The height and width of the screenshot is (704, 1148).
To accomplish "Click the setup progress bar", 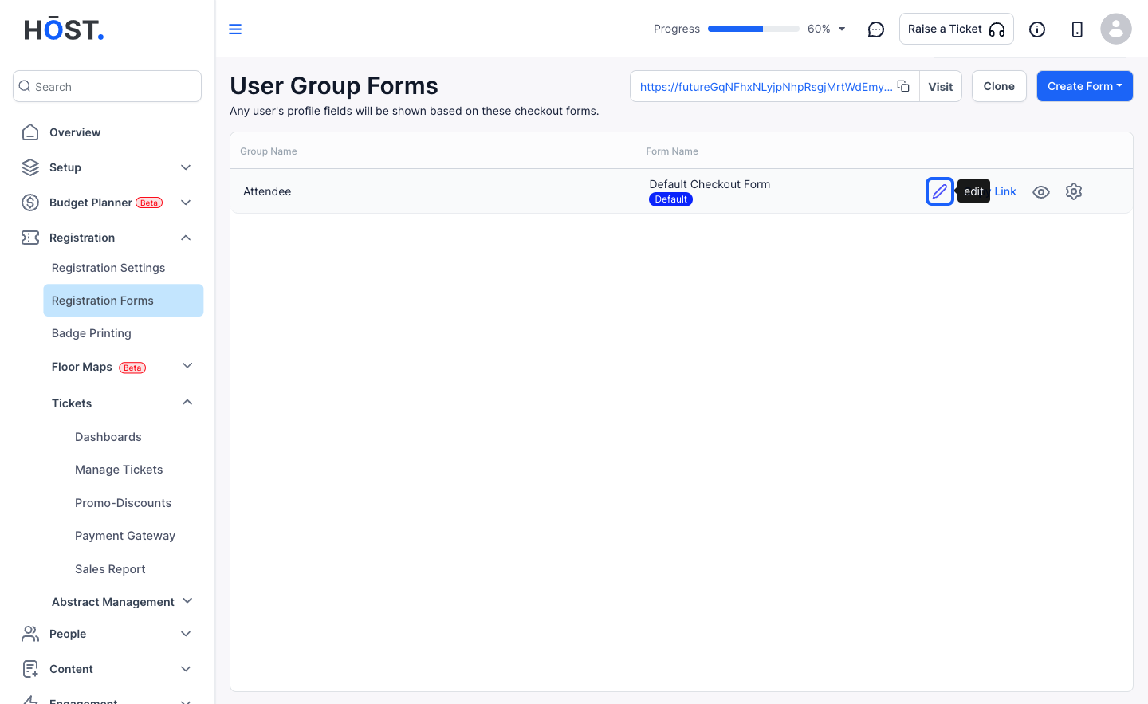I will pyautogui.click(x=753, y=29).
